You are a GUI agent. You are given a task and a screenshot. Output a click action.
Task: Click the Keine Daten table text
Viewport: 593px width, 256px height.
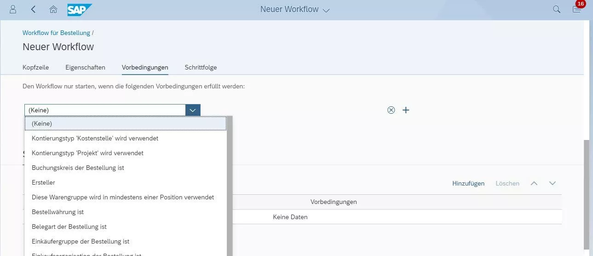[290, 217]
